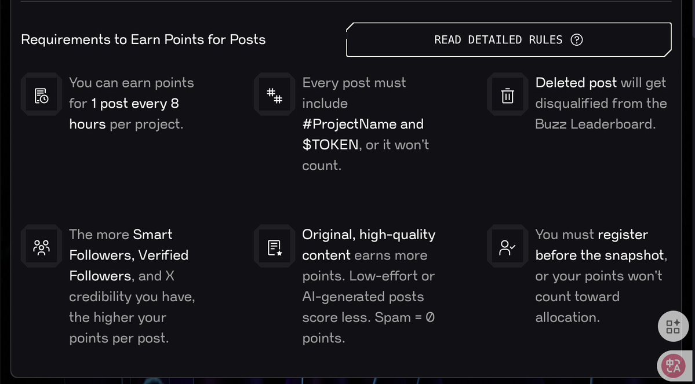695x384 pixels.
Task: Click the 'Smart Followers, Verified Followers' text
Action: pyautogui.click(x=129, y=255)
